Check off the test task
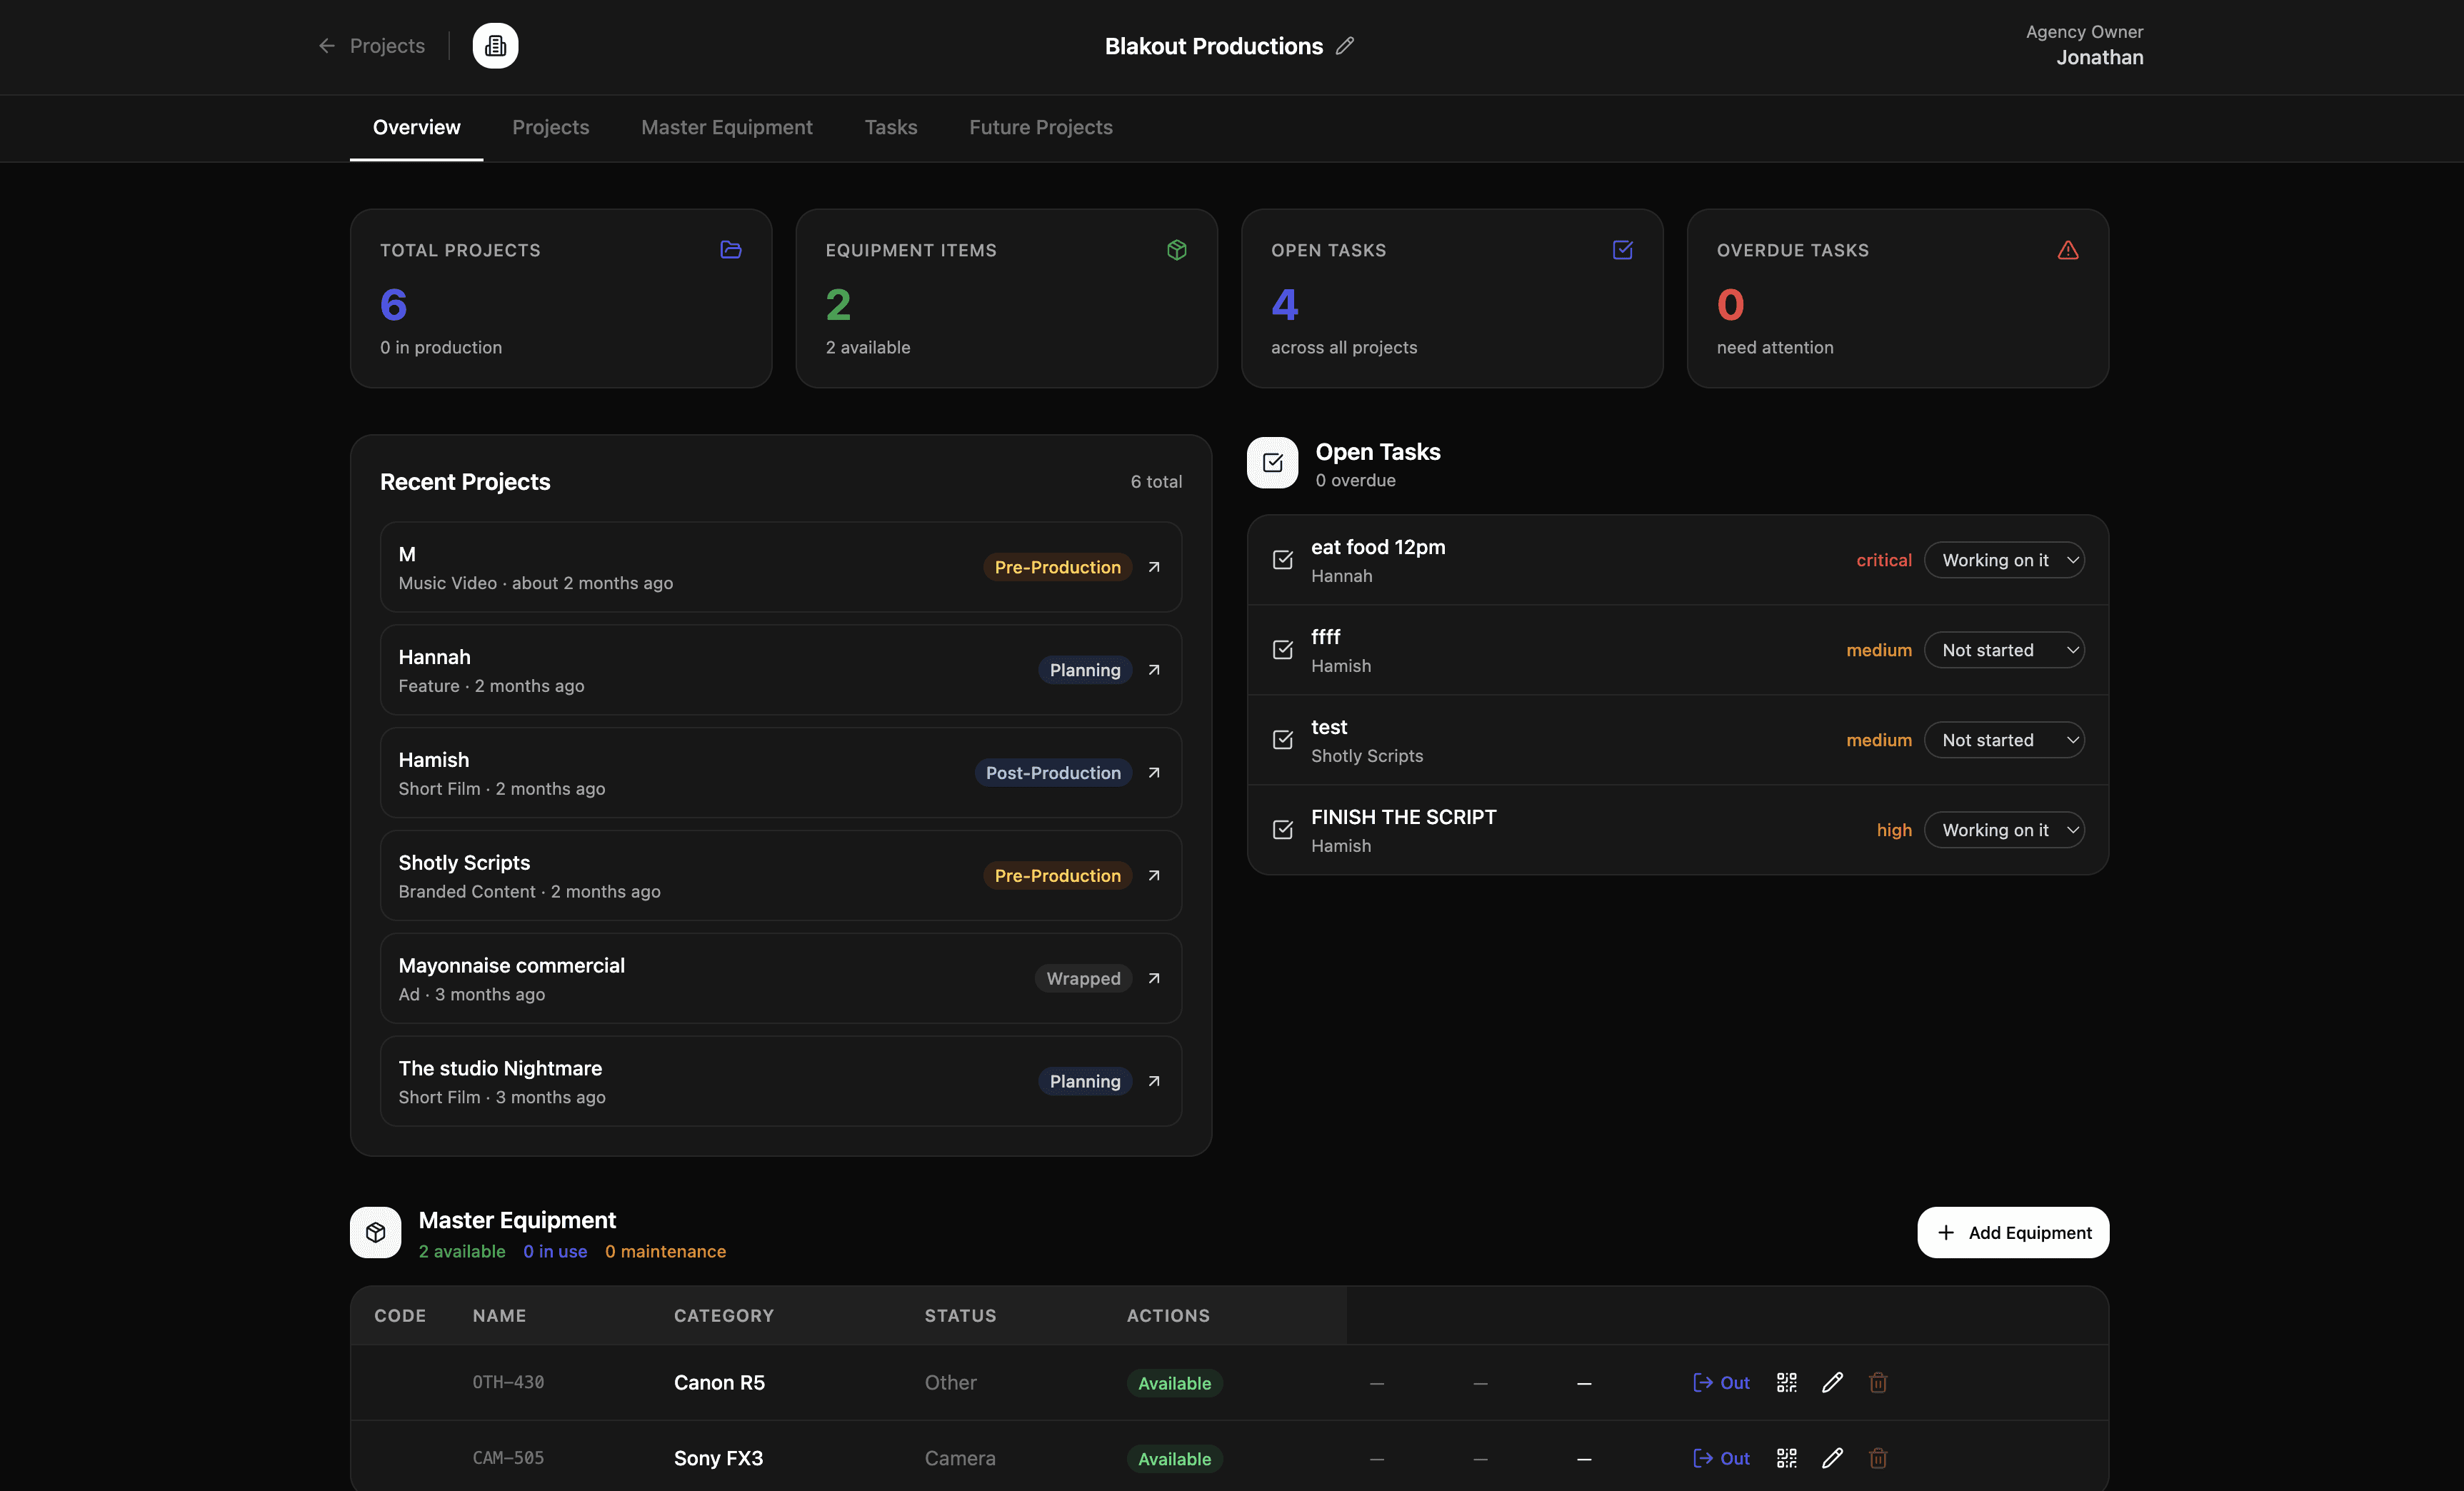 tap(1282, 740)
